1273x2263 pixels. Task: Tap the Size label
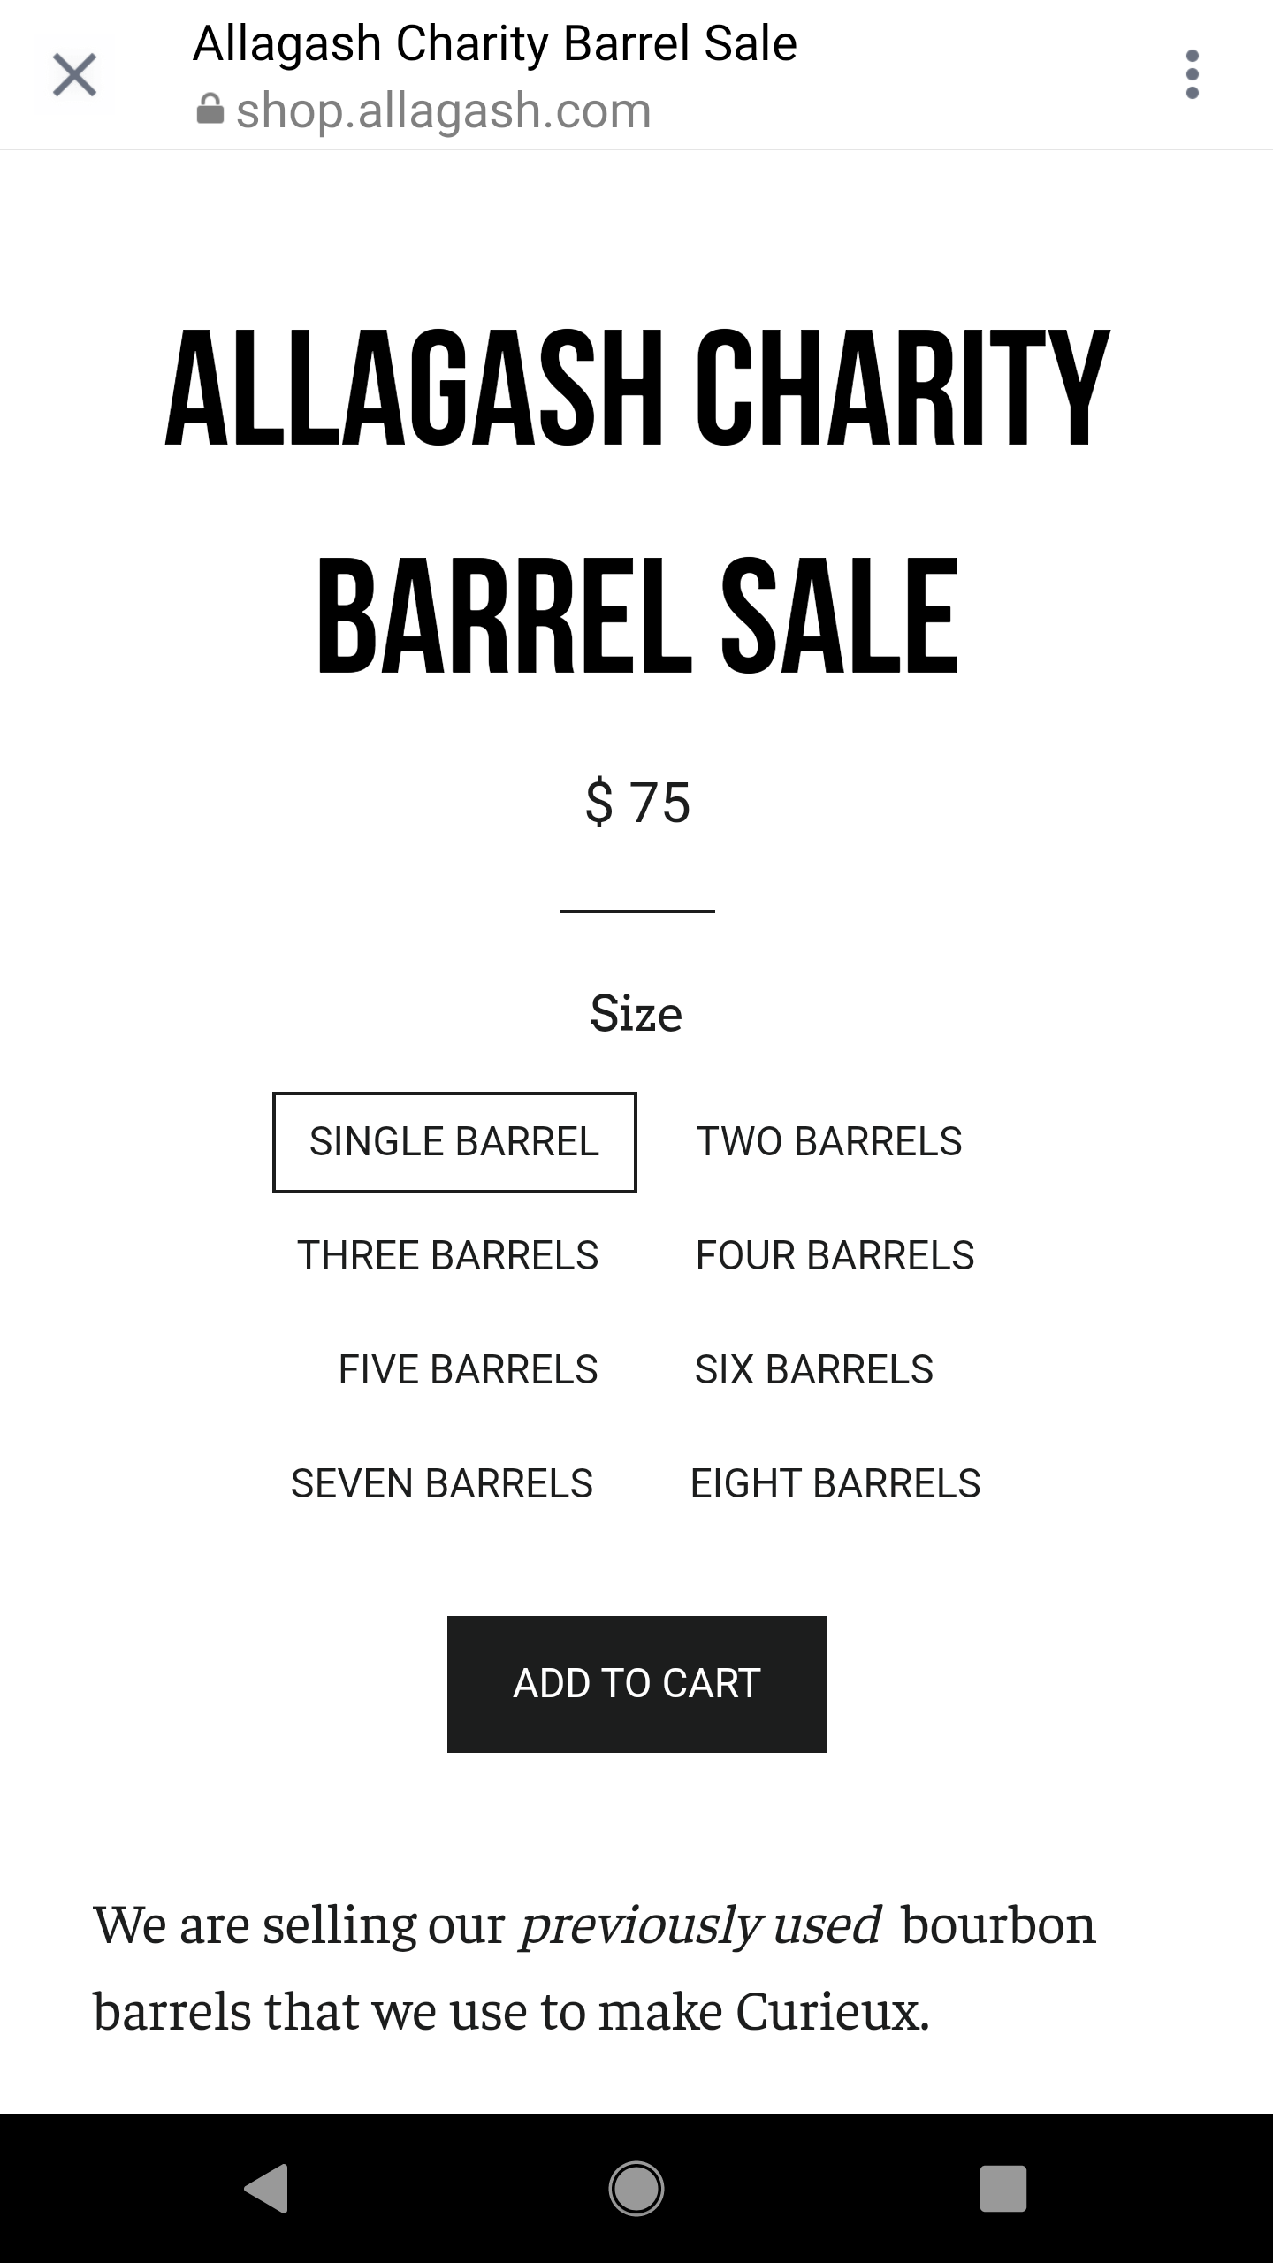pyautogui.click(x=636, y=1013)
